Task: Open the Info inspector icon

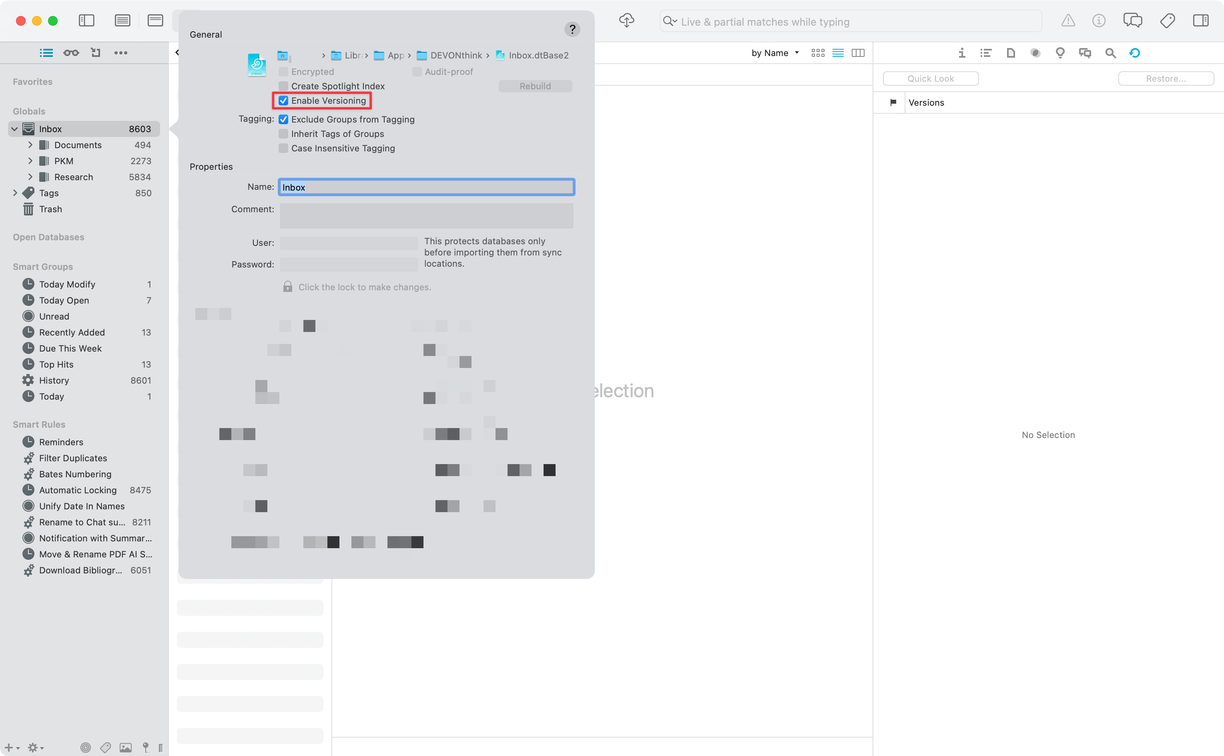Action: [961, 52]
